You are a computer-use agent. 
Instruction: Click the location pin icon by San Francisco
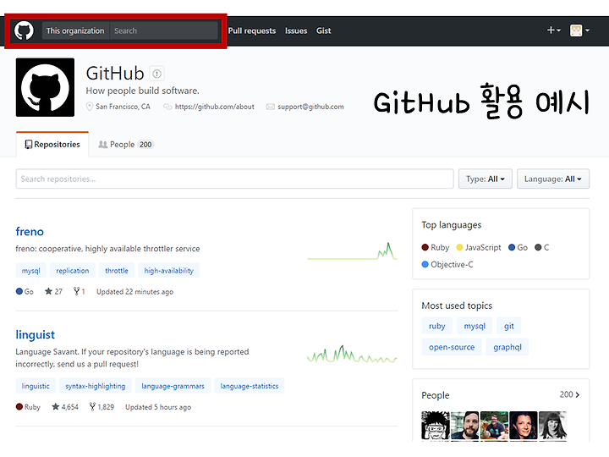90,107
